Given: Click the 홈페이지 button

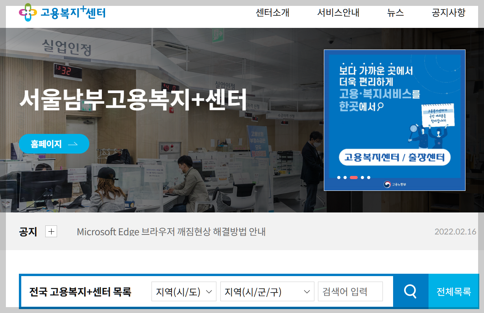Looking at the screenshot, I should (x=54, y=144).
